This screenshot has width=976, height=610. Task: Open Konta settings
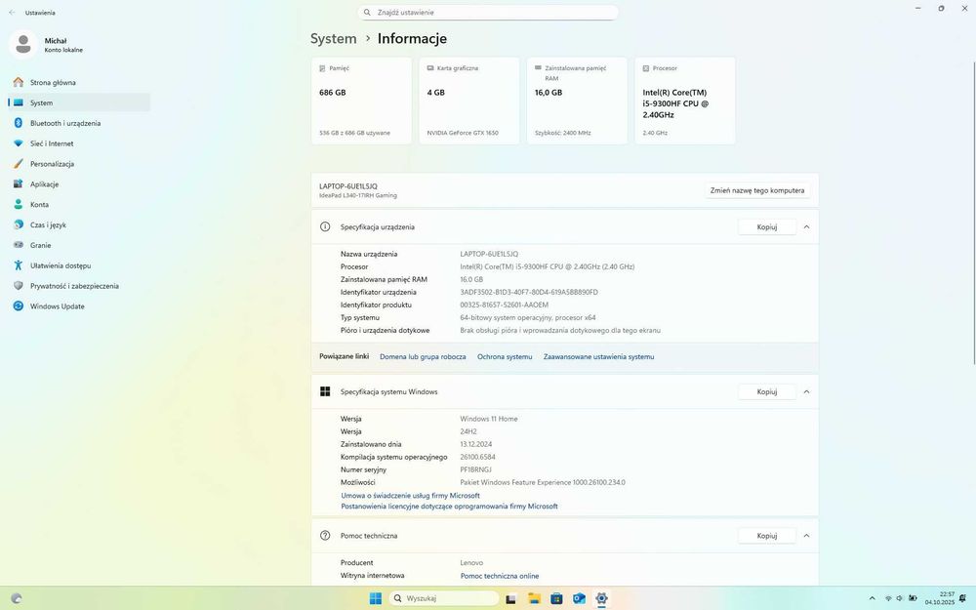click(78, 205)
